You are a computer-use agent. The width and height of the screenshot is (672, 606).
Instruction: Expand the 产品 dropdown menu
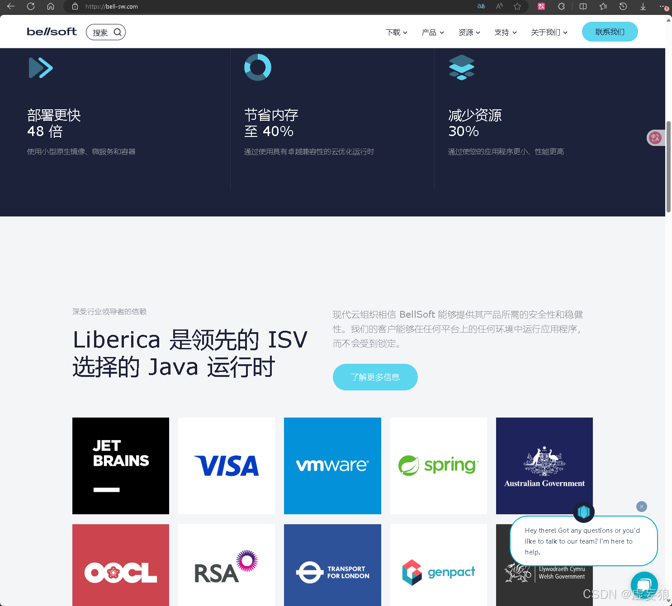[433, 32]
